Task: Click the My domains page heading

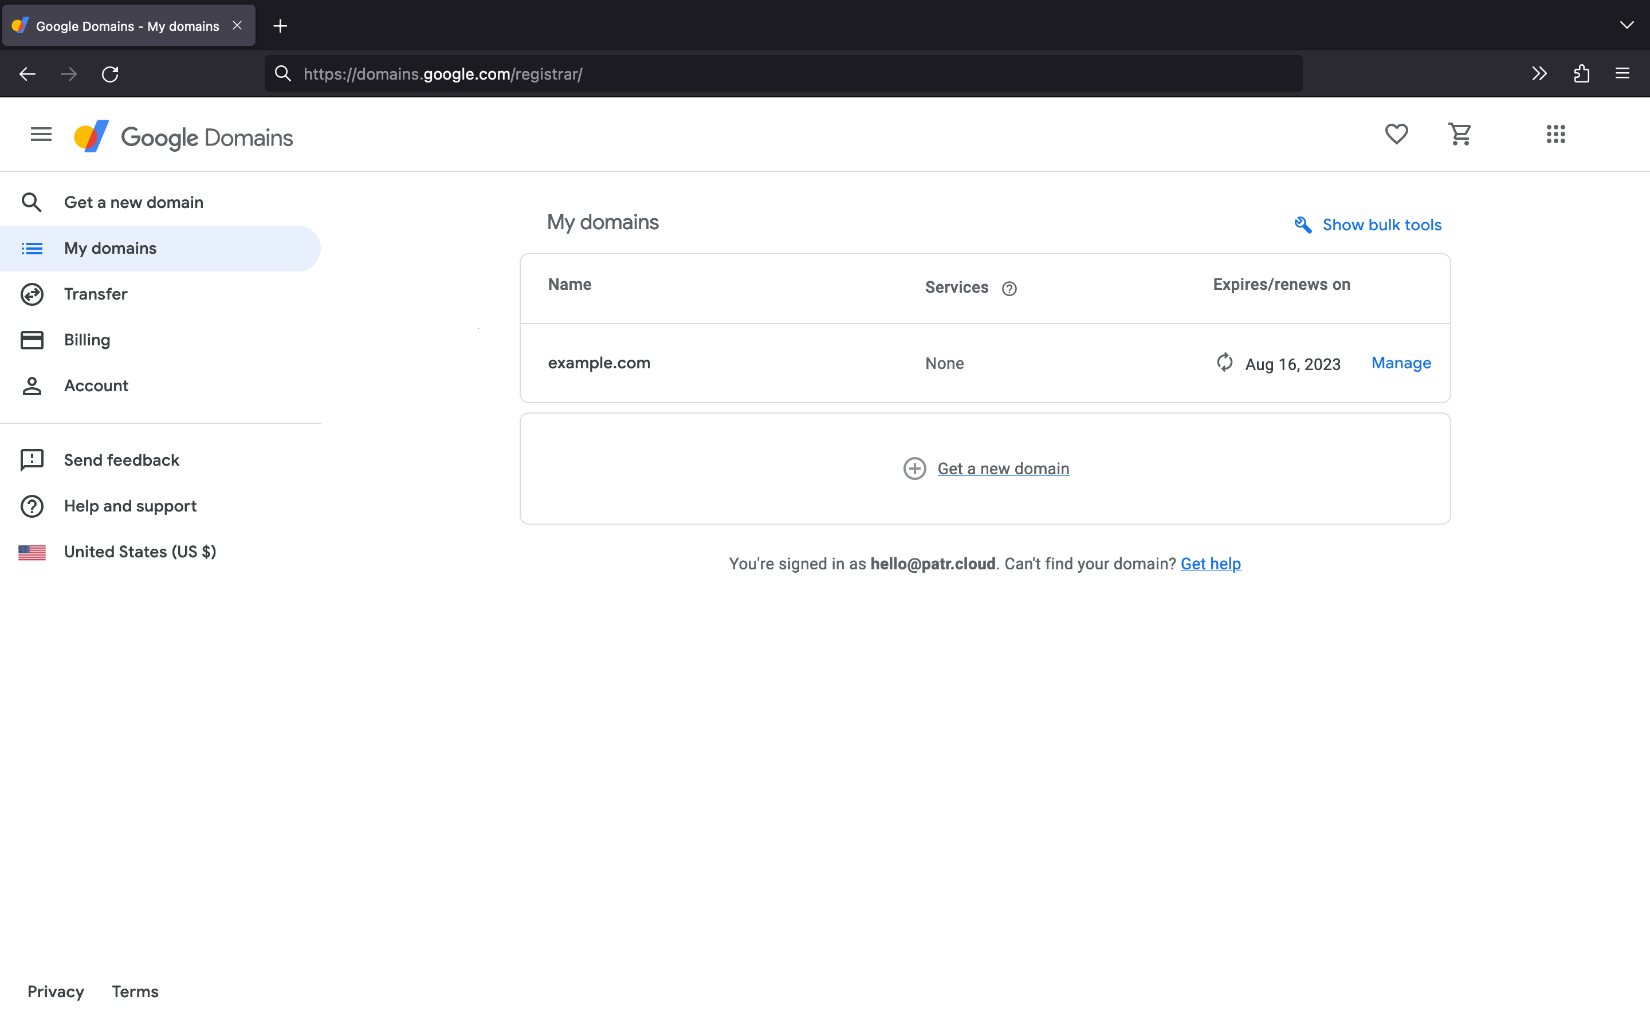Action: pyautogui.click(x=603, y=222)
